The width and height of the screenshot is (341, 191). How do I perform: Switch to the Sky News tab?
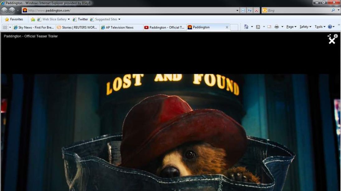point(34,27)
